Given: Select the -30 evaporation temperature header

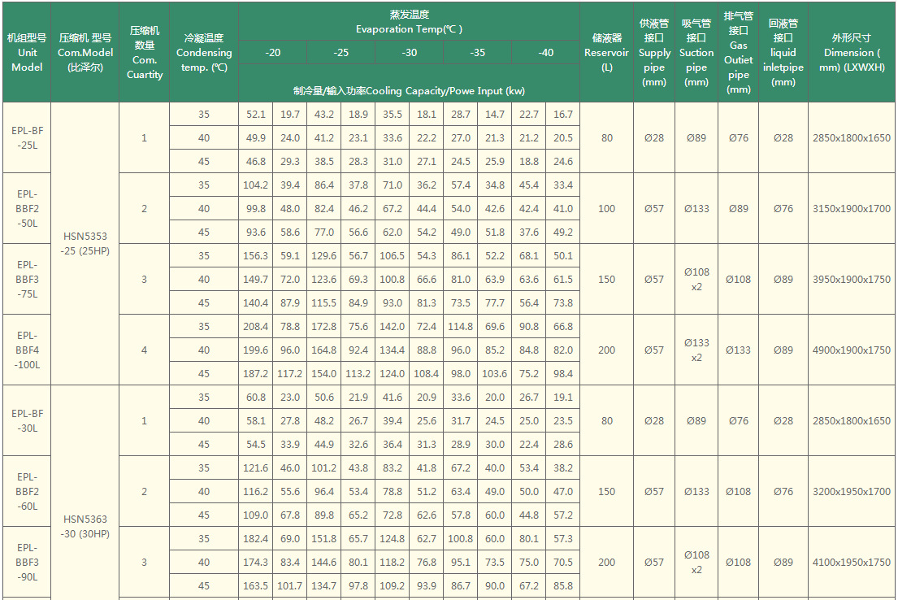Looking at the screenshot, I should (x=409, y=52).
